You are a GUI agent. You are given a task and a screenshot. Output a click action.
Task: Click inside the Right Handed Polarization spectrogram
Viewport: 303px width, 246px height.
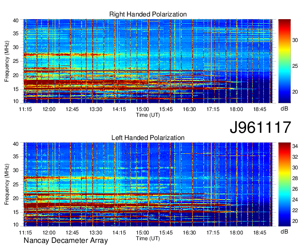click(148, 61)
